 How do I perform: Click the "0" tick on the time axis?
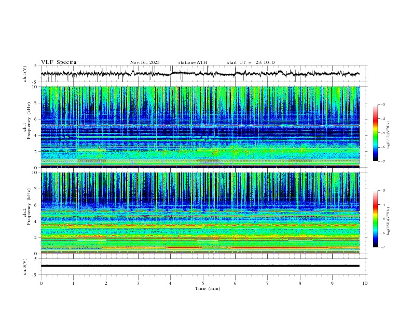click(41, 283)
